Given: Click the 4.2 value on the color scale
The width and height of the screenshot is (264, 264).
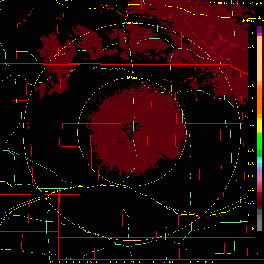Looking at the screenshot, I should tap(251, 124).
